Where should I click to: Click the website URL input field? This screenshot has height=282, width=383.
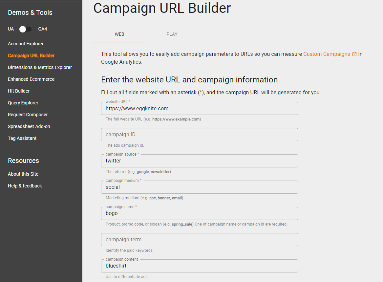199,108
